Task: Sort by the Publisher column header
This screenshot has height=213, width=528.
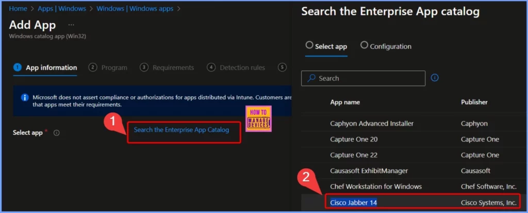Action: [x=474, y=102]
